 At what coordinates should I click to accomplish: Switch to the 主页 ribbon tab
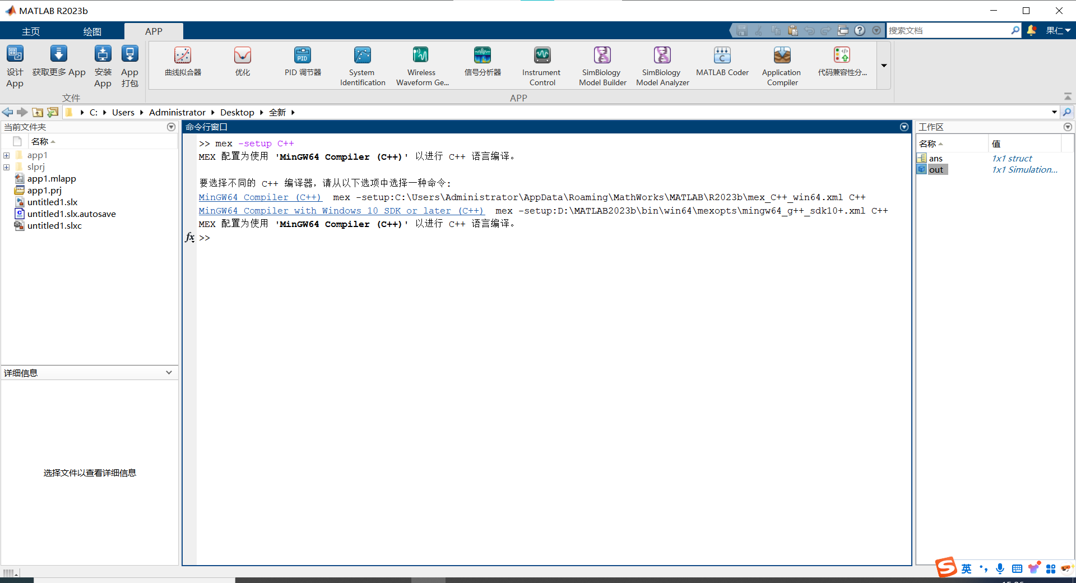(x=31, y=31)
